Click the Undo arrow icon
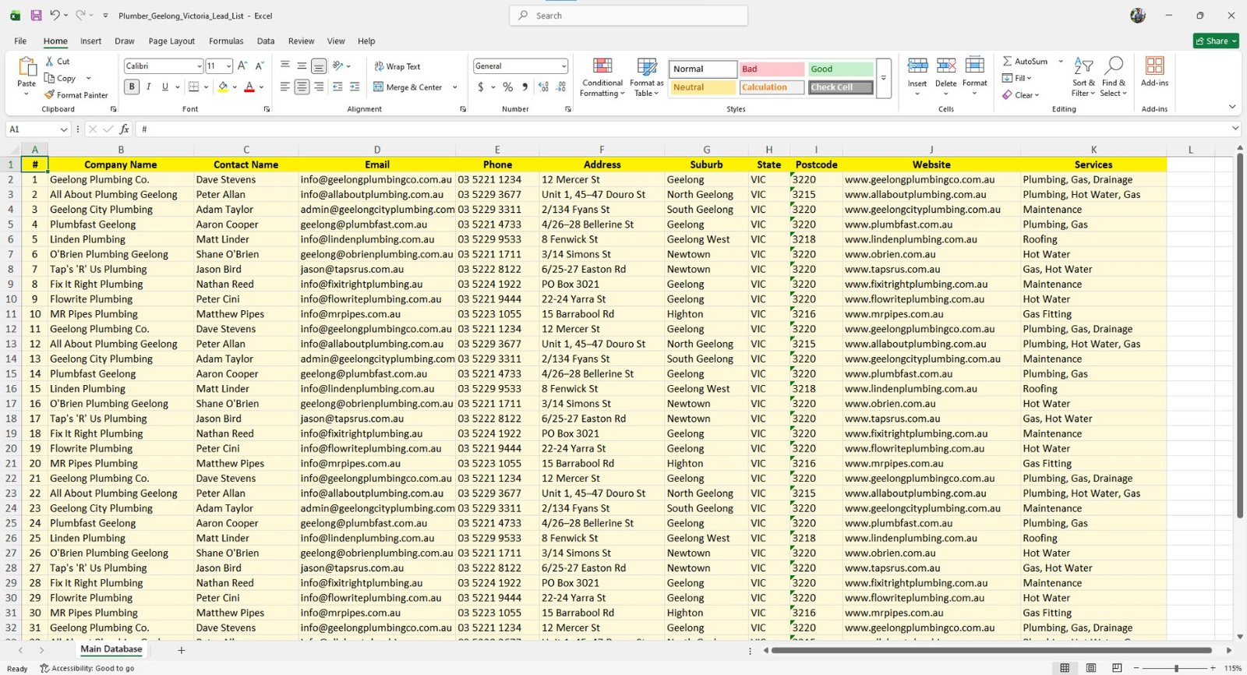 55,15
